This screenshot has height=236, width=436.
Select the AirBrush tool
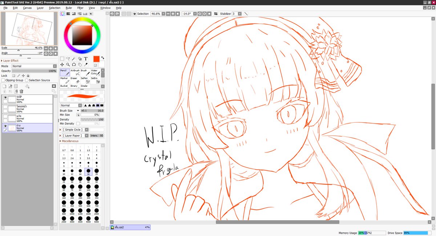coord(75,72)
